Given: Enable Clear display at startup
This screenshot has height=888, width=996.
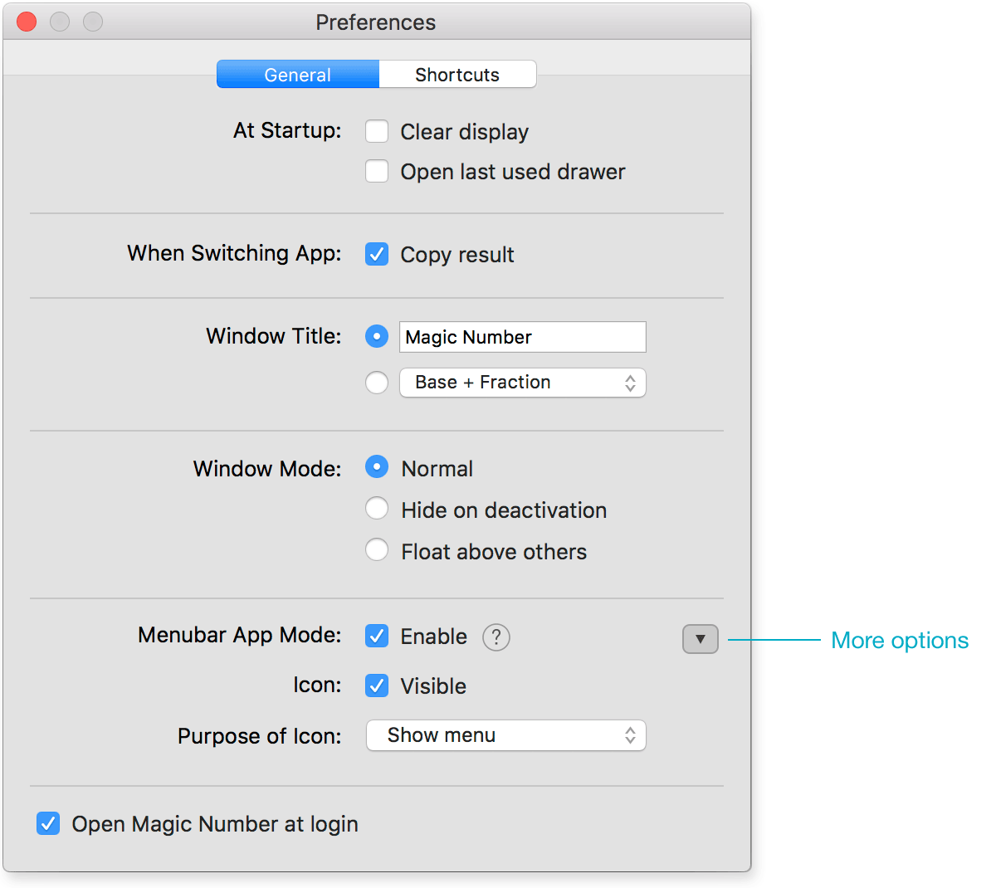Looking at the screenshot, I should pyautogui.click(x=377, y=131).
